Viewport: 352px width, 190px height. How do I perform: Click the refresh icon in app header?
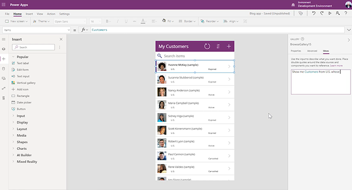207,46
